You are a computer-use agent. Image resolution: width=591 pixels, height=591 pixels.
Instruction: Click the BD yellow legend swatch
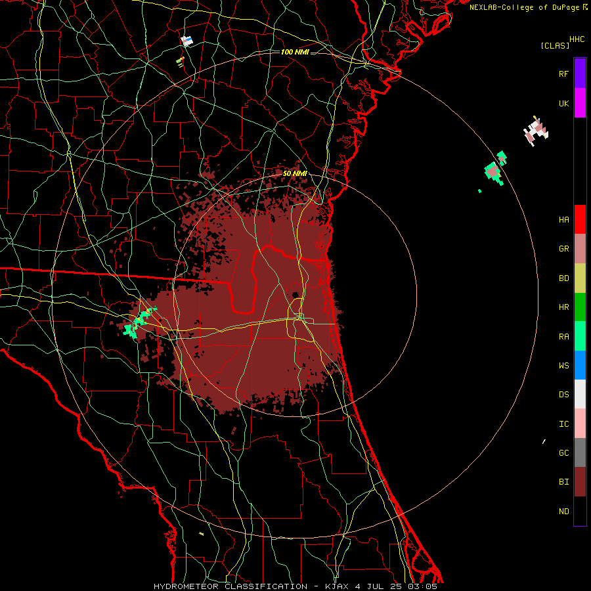580,278
